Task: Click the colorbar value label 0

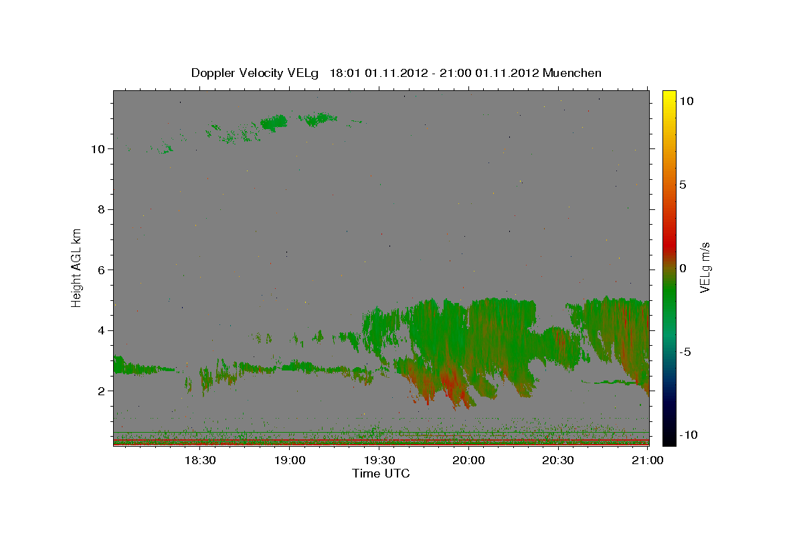Action: (x=683, y=268)
